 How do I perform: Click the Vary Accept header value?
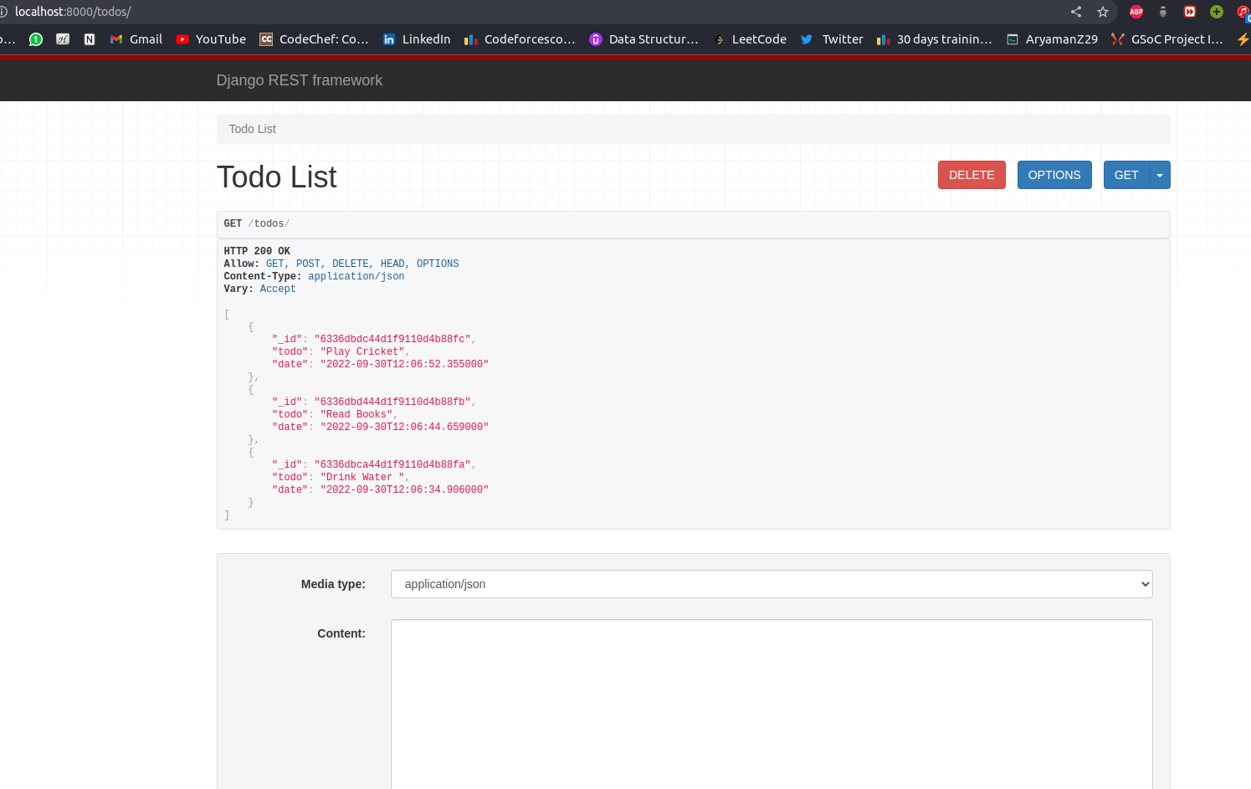pyautogui.click(x=278, y=289)
